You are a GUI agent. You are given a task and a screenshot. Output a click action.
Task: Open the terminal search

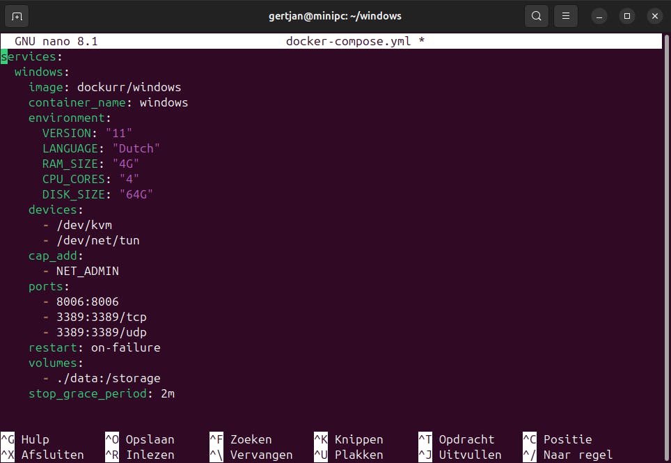(536, 16)
